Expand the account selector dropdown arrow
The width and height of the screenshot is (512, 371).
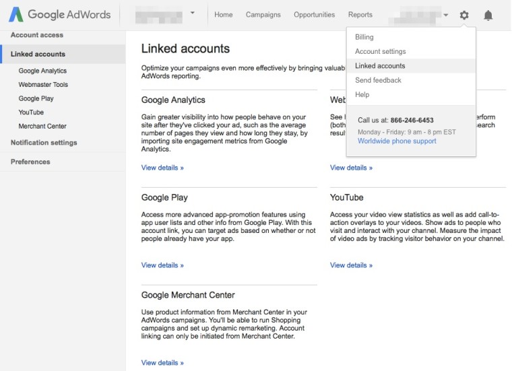tap(193, 13)
